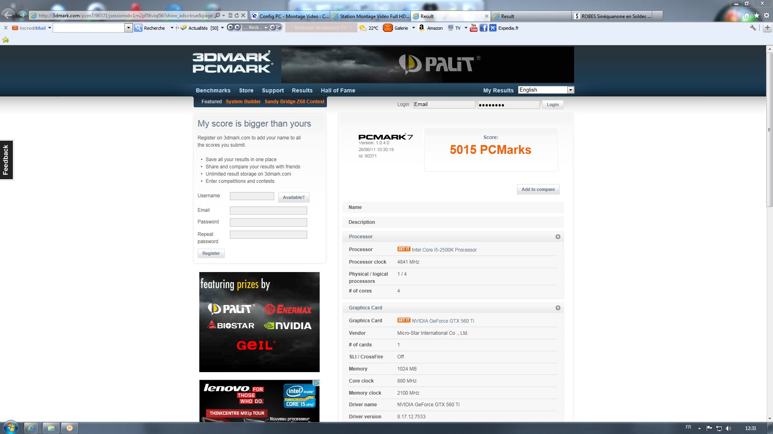Mute the toolbar radio speaker
Screen dimensions: 773x434
(x=273, y=27)
